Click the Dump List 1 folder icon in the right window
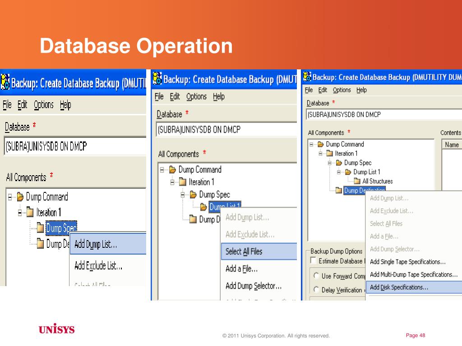This screenshot has width=462, height=346. [348, 172]
